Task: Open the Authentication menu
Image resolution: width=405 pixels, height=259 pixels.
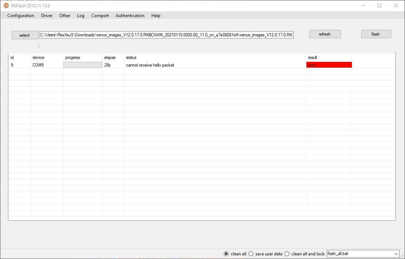Action: tap(130, 16)
